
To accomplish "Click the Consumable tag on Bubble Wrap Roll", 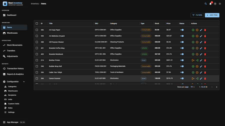I will pos(146,66).
